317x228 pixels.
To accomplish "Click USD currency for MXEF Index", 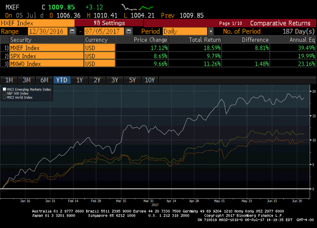I will click(x=100, y=48).
